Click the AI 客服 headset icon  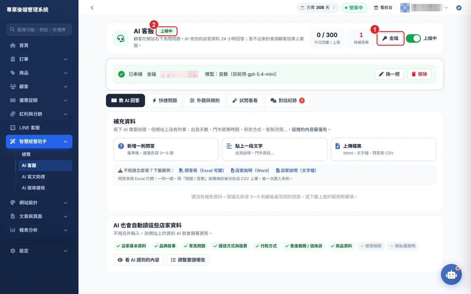coord(121,39)
